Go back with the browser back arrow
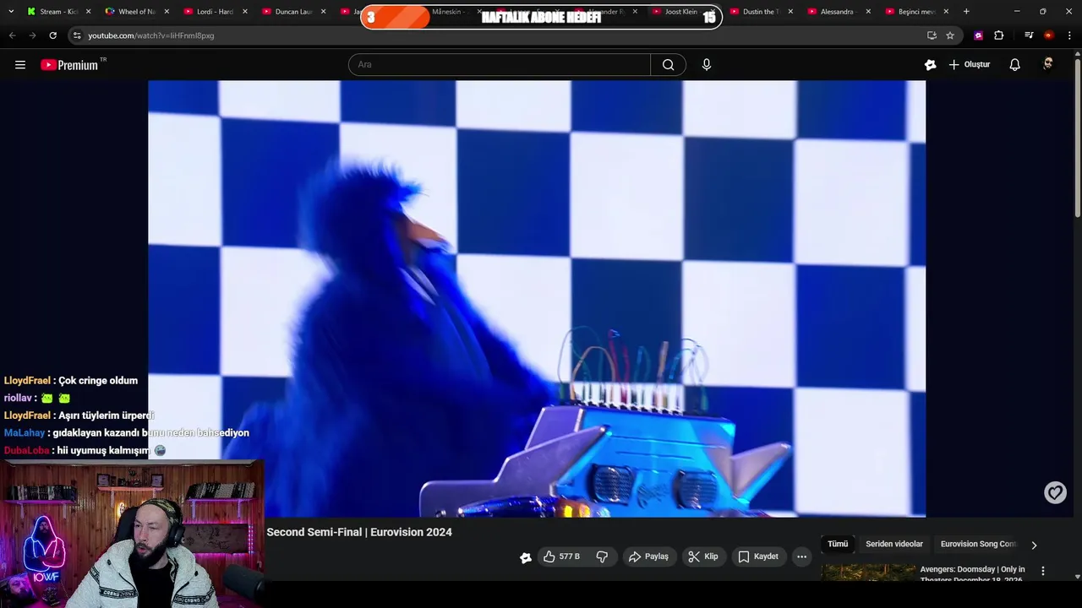Viewport: 1082px width, 608px height. [12, 35]
